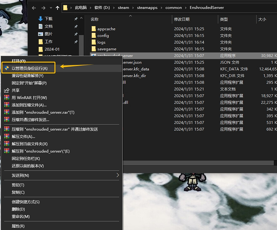Select the savegame folder row

(107, 49)
